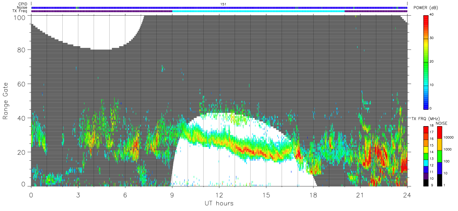Click the green middle of the power colorbar

click(x=426, y=61)
